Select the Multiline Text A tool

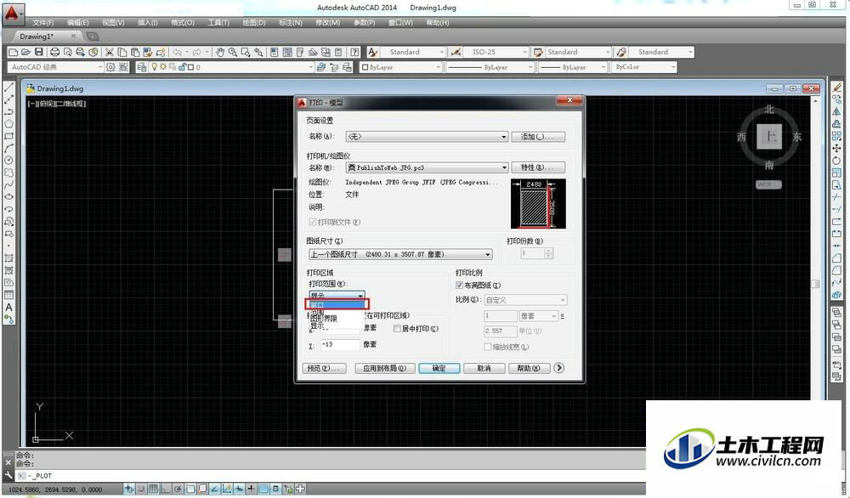(8, 308)
